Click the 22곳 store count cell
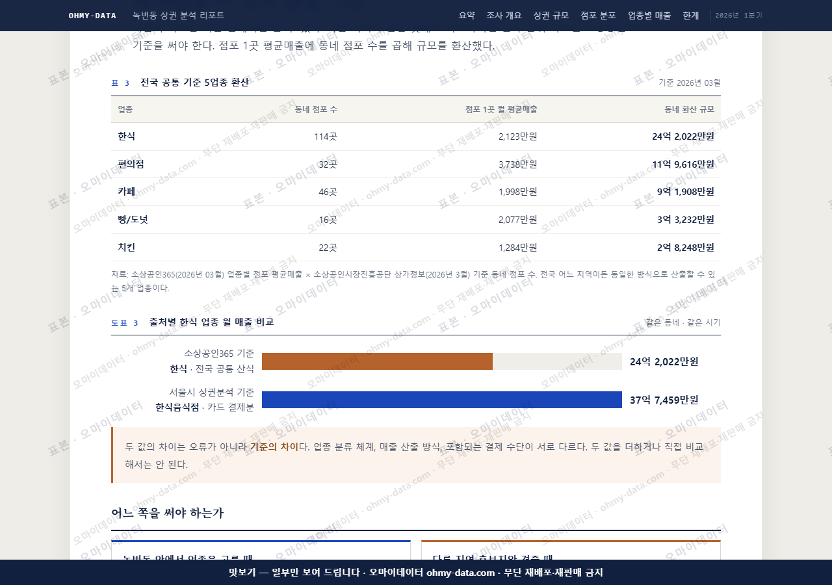832x585 pixels. [x=328, y=248]
